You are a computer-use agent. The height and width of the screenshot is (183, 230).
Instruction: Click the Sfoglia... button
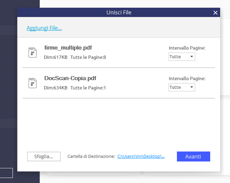(x=44, y=156)
